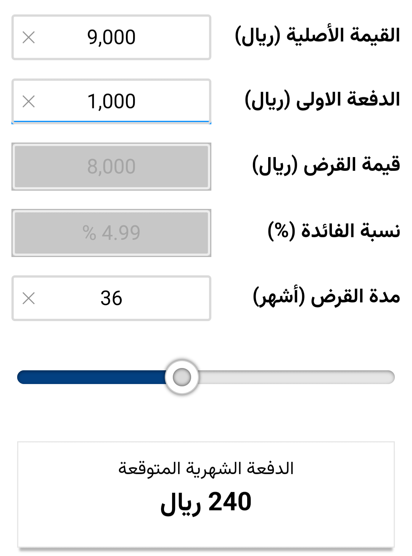The height and width of the screenshot is (556, 412).
Task: Focus the down payment input showing 1,000
Action: pos(111,101)
